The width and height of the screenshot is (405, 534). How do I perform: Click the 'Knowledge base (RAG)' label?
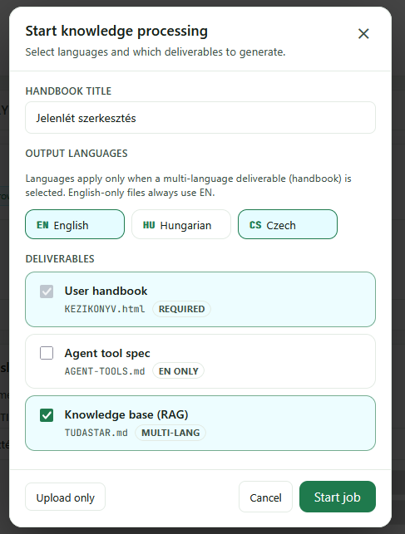tap(126, 414)
